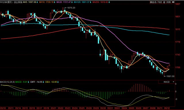Click the 1887 price axis label

(x=178, y=4)
